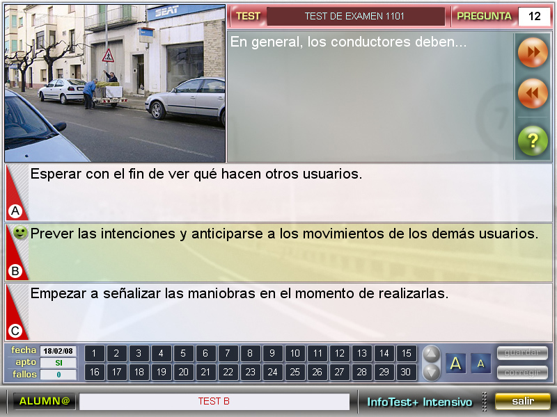The width and height of the screenshot is (557, 417).
Task: Select answer B with smiley face
Action: [x=20, y=234]
